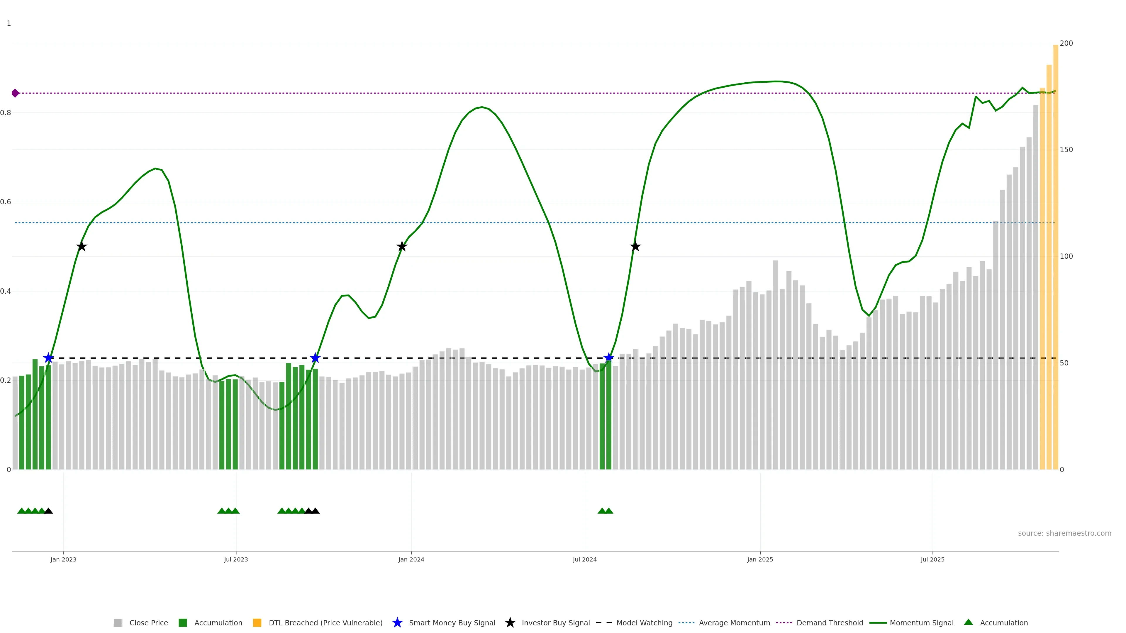Click the green triangle Accumulation legend icon

tap(968, 622)
